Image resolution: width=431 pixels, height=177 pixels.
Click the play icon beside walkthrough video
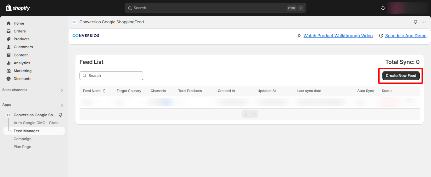299,36
